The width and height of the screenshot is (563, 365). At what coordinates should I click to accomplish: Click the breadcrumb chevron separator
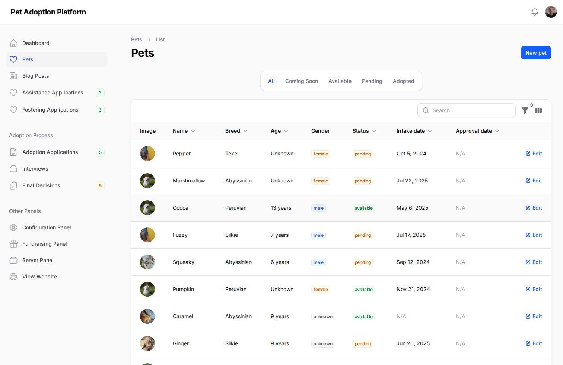tap(149, 39)
